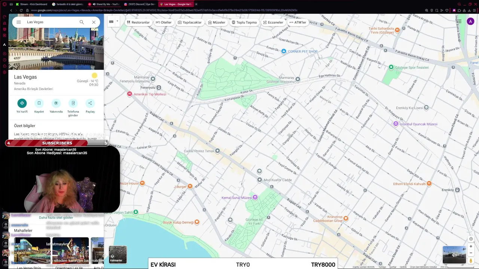Open the Street View preview thumbnail

454,255
